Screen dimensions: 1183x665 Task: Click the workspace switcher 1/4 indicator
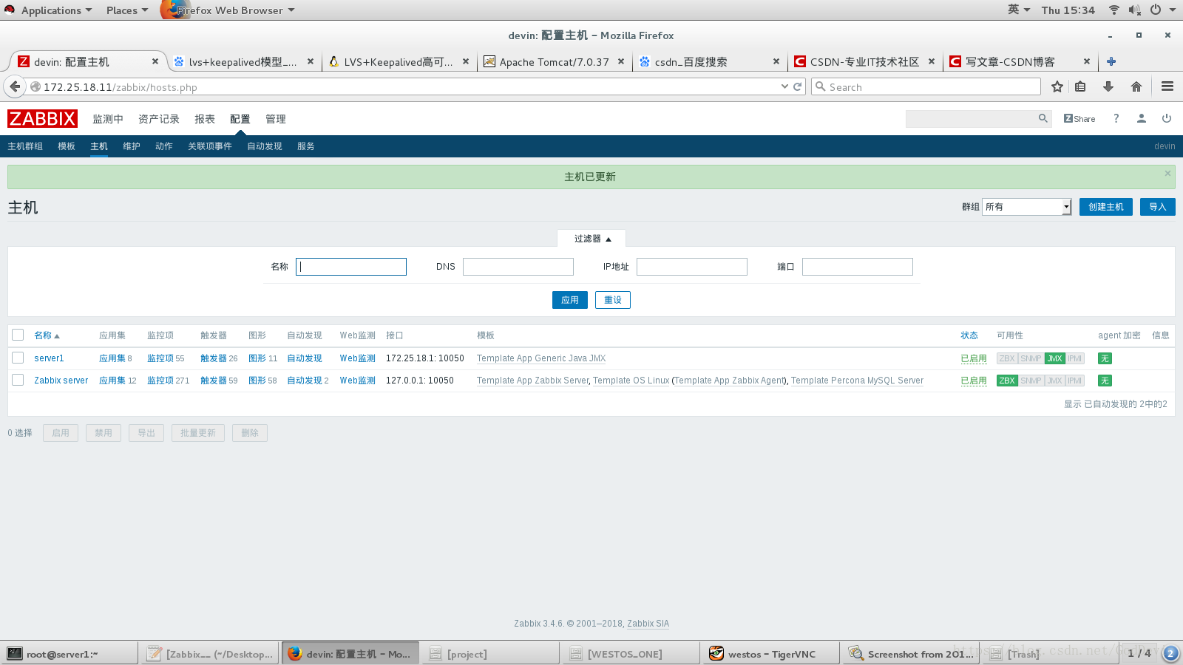pos(1139,653)
